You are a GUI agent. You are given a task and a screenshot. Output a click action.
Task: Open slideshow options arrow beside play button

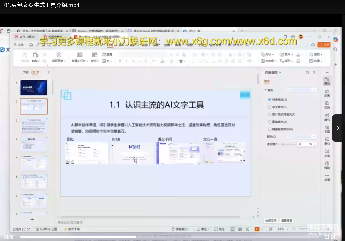(x=262, y=229)
